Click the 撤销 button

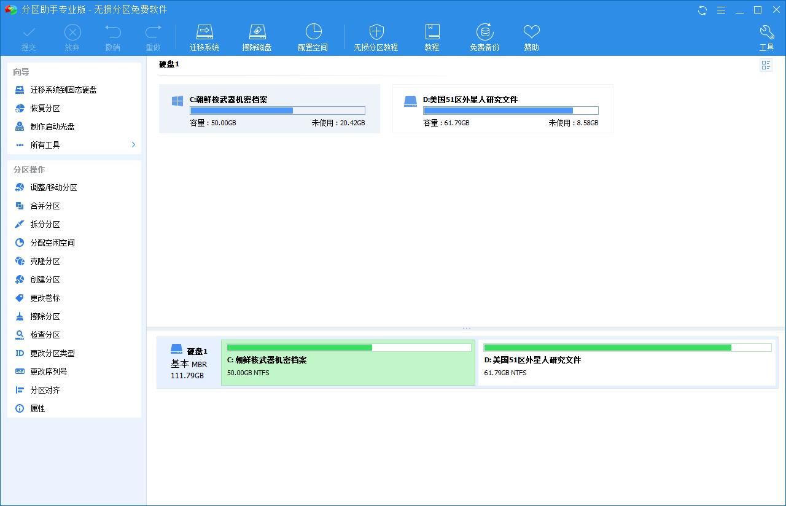[112, 36]
